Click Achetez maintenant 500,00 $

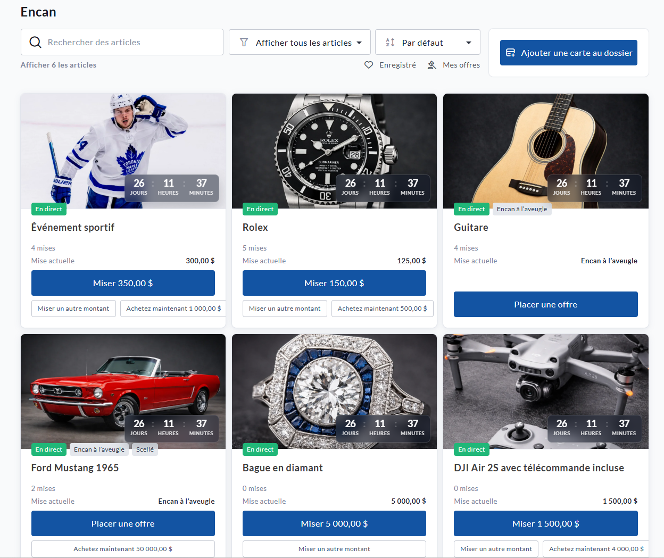382,309
